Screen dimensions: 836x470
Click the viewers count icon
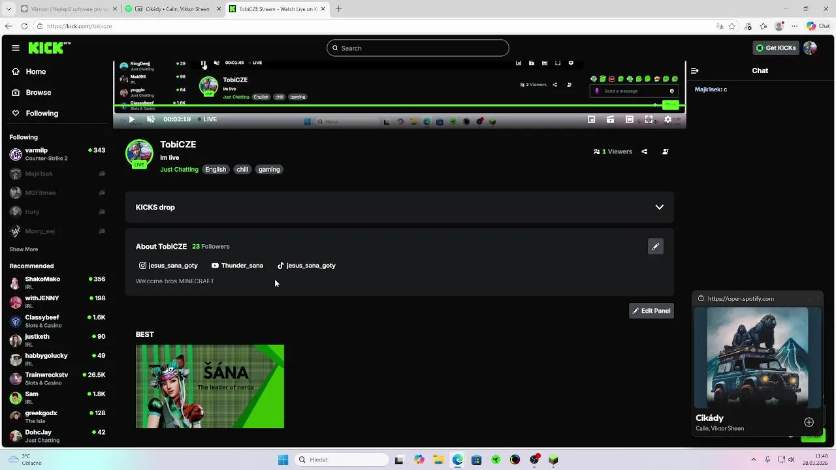tap(597, 151)
